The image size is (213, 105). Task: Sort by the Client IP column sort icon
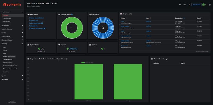203,18
